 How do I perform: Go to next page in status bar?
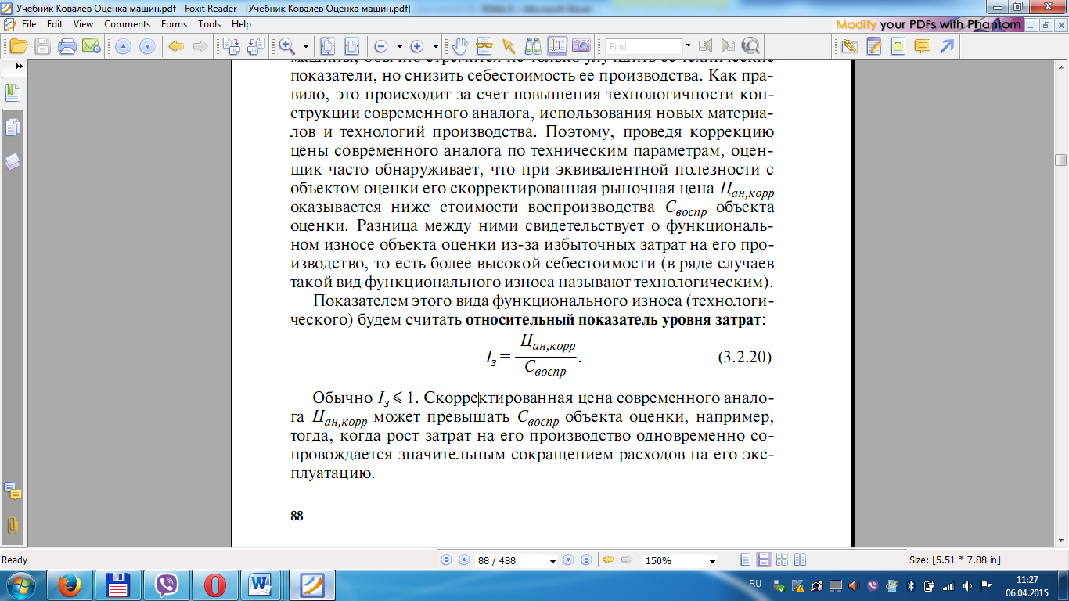(568, 560)
